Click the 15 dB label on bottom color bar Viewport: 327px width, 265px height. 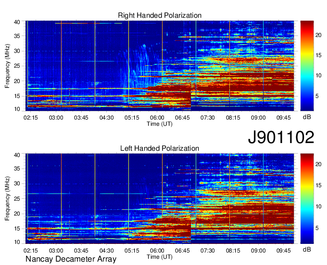(318, 185)
